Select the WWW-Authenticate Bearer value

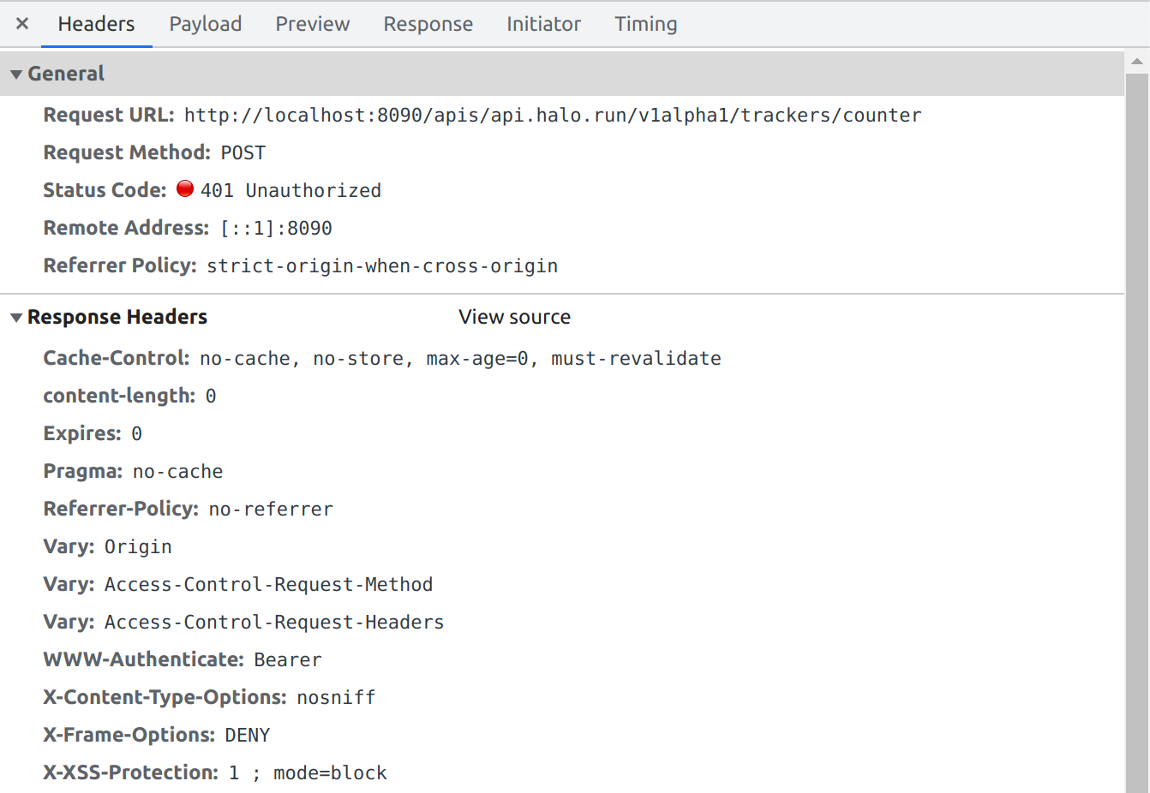coord(288,659)
